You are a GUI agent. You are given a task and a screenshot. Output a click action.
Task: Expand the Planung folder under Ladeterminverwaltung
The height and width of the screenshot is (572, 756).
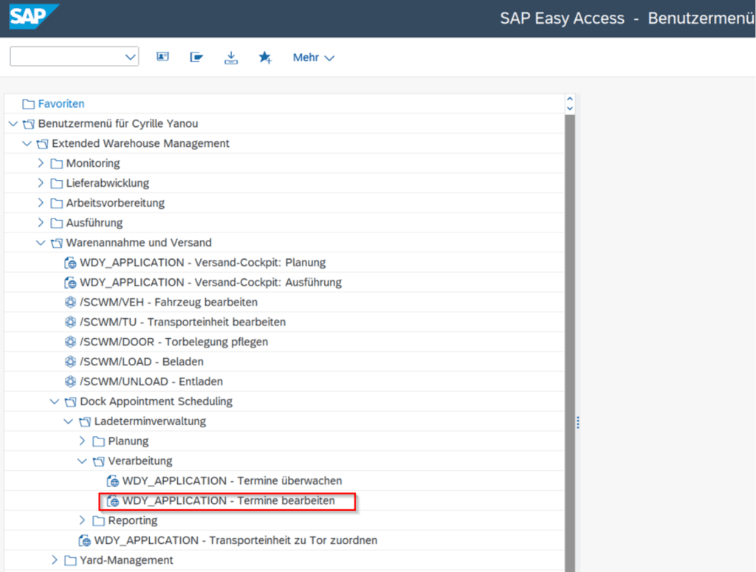coord(82,441)
